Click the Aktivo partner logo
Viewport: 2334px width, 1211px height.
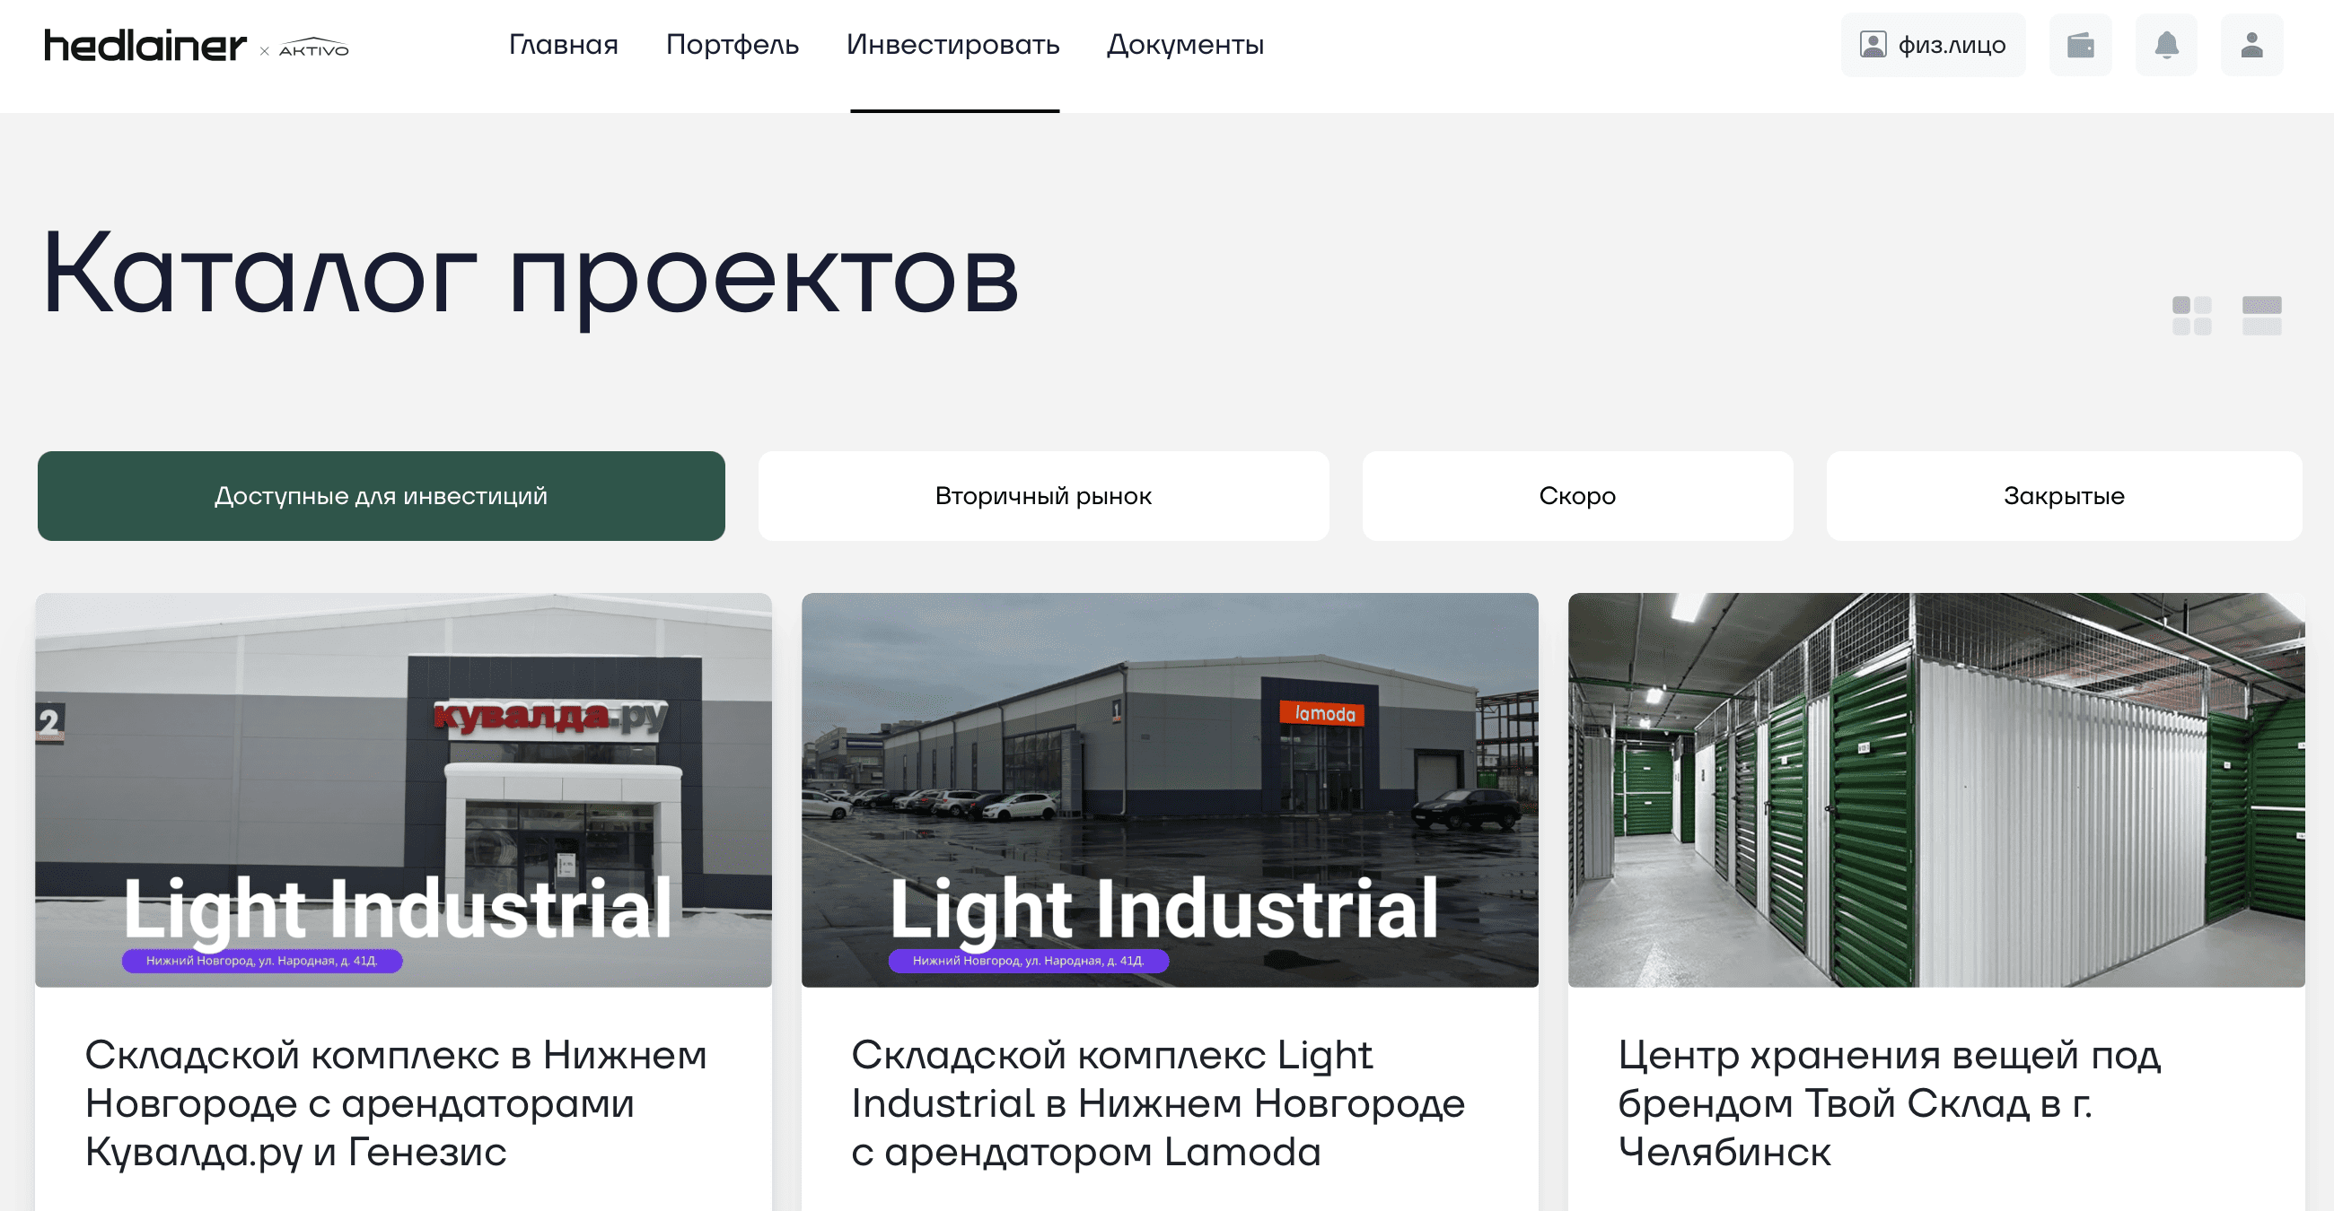(313, 48)
